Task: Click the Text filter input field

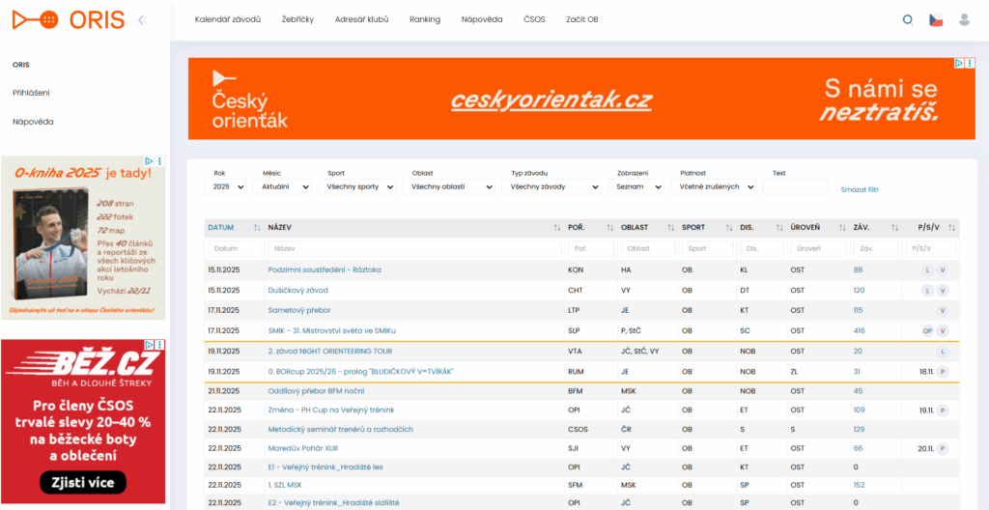Action: (x=795, y=186)
